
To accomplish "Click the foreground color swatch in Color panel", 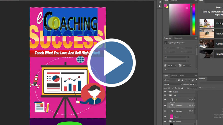I will (x=166, y=6).
